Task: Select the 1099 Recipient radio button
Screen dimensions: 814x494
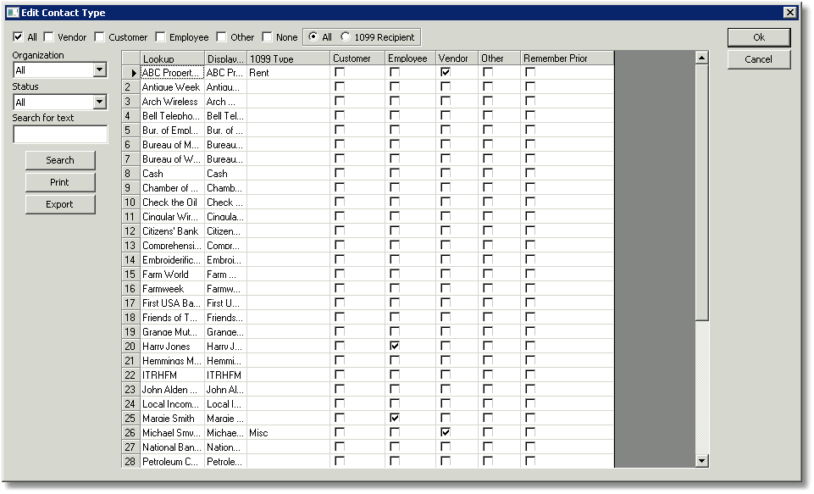Action: pyautogui.click(x=346, y=36)
